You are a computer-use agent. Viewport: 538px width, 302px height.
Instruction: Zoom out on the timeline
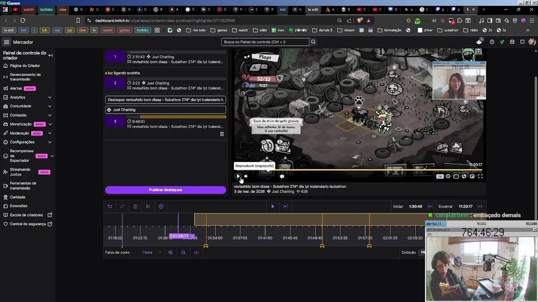pos(183,253)
